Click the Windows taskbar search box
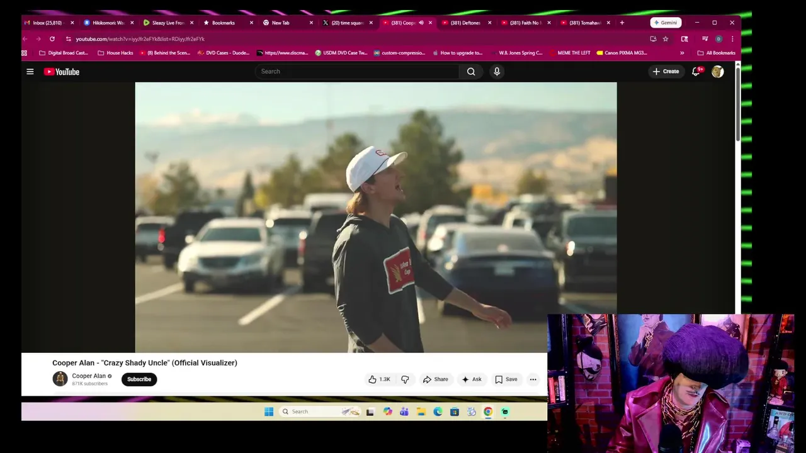The width and height of the screenshot is (806, 453). [320, 411]
